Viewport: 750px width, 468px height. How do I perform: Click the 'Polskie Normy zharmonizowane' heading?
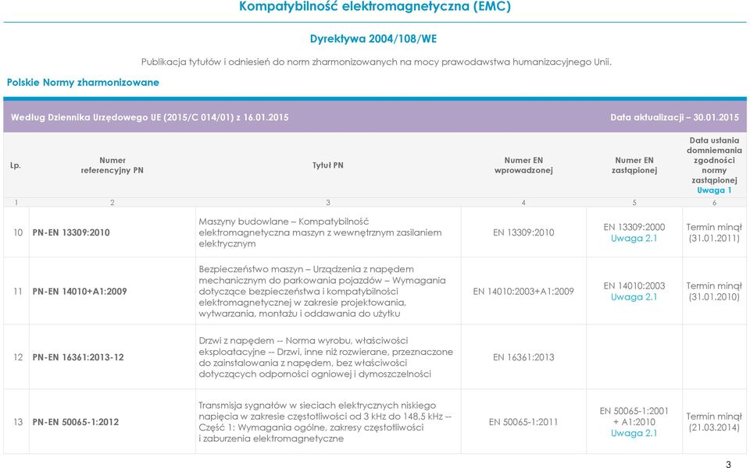pos(83,82)
